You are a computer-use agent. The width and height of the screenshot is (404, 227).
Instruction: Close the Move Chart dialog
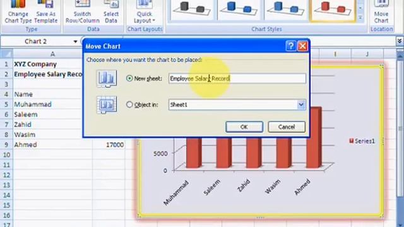(x=302, y=46)
